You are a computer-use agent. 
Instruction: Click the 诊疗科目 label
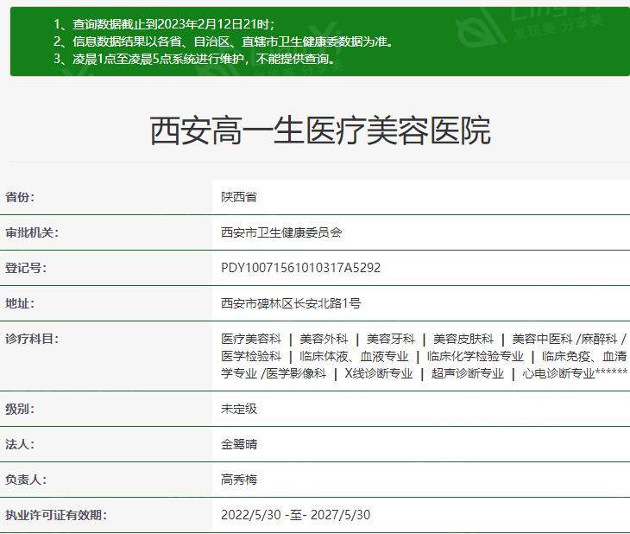[x=32, y=339]
